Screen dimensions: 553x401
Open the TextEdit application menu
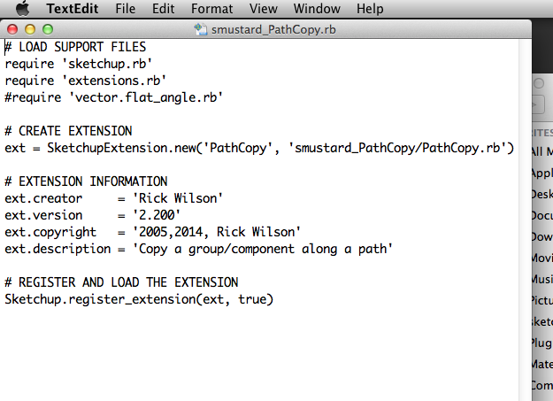tap(73, 9)
